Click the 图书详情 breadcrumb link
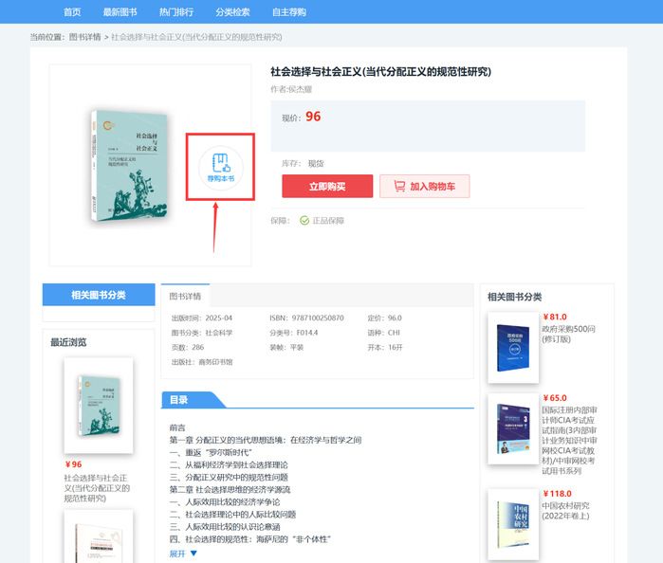This screenshot has height=563, width=663. point(85,37)
